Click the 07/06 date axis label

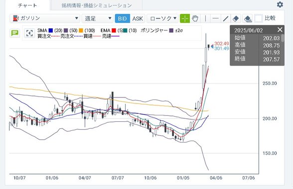[x=249, y=178]
